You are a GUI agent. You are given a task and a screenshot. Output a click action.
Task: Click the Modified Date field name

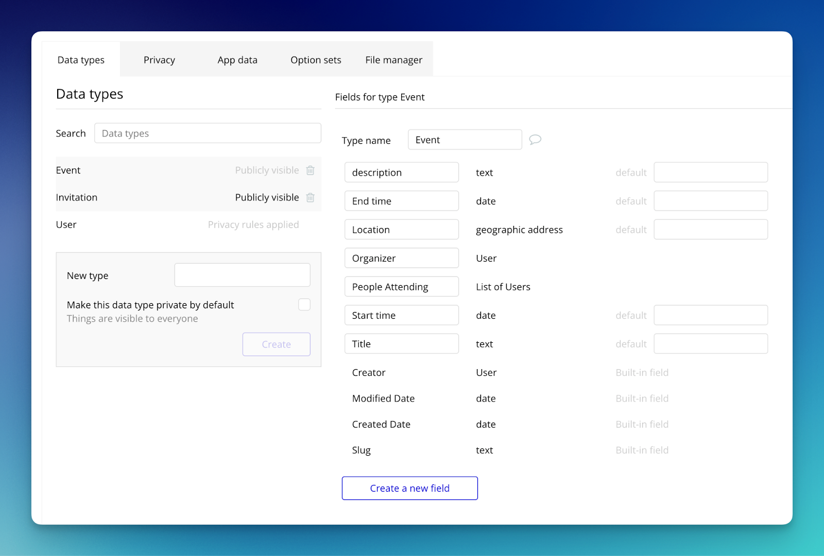point(383,398)
